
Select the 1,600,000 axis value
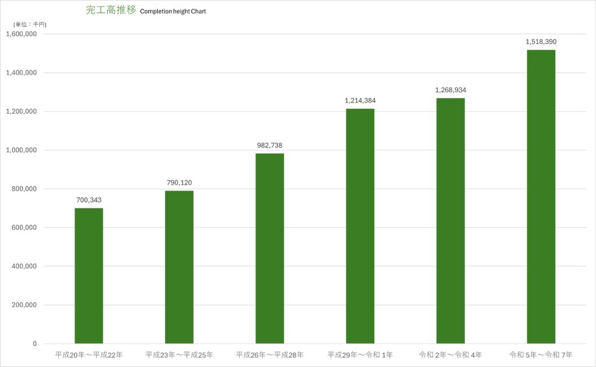pos(22,34)
